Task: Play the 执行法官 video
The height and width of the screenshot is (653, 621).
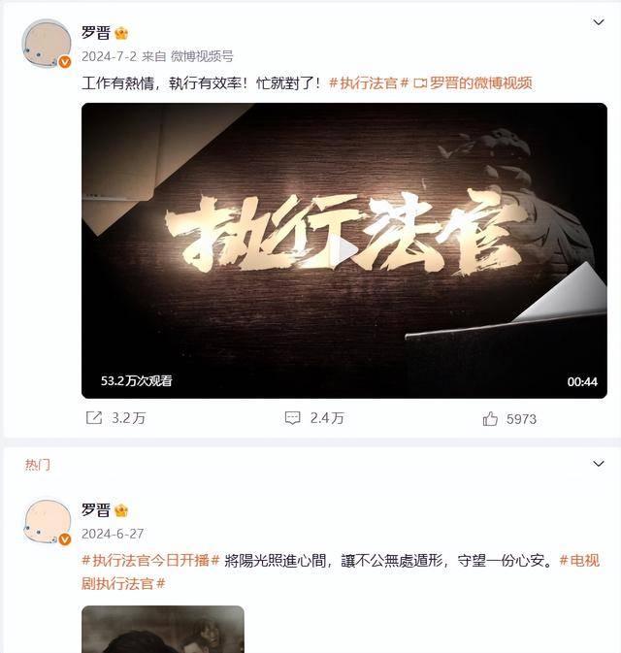Action: point(344,251)
